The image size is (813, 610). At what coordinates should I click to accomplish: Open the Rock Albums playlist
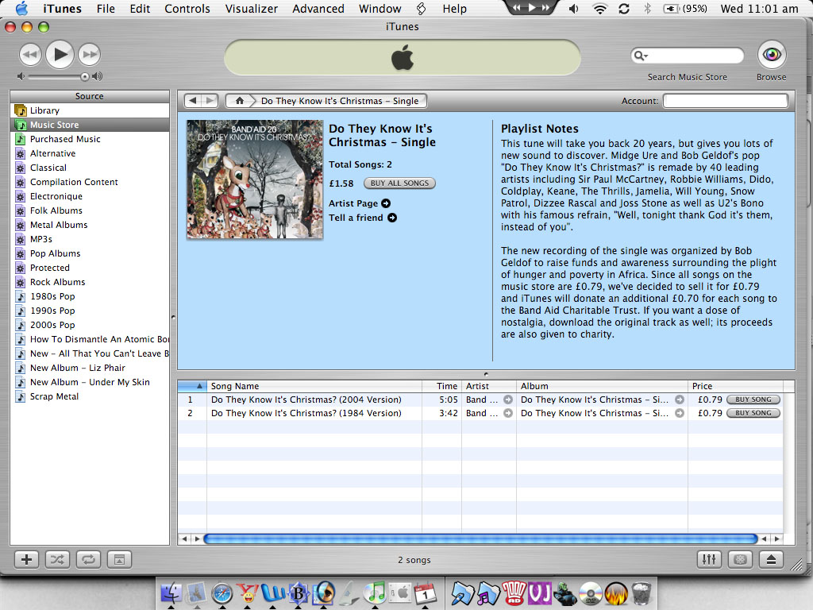click(x=91, y=282)
